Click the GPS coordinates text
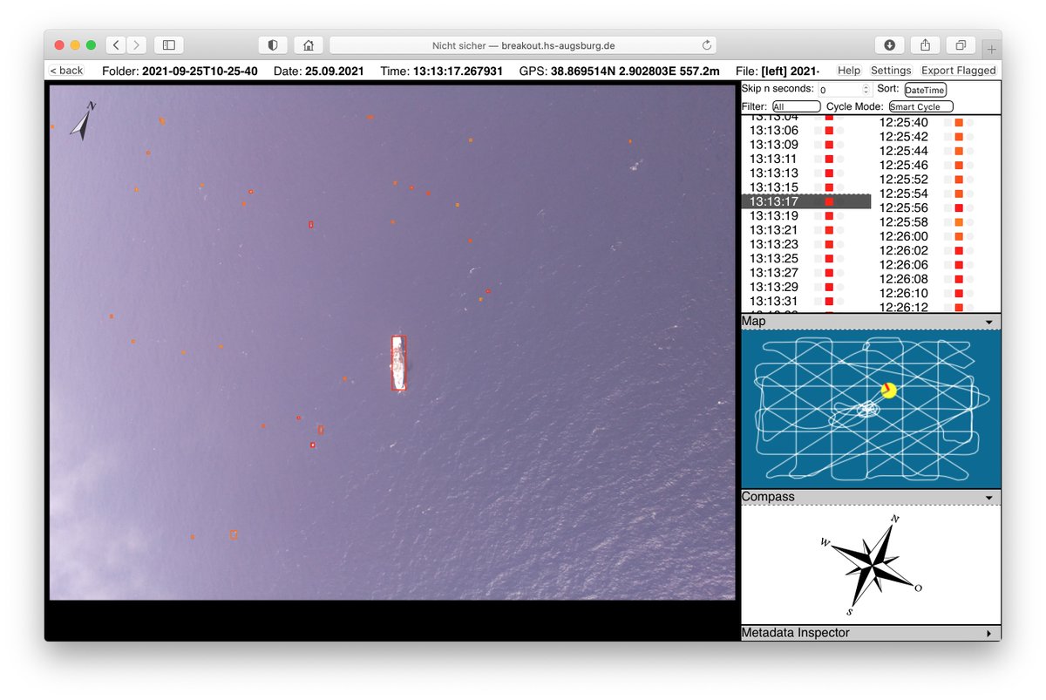 coord(619,71)
